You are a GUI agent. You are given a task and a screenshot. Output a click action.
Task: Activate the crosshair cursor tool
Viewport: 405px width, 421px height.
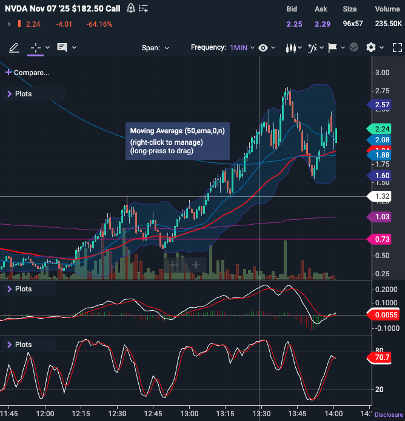coord(35,47)
